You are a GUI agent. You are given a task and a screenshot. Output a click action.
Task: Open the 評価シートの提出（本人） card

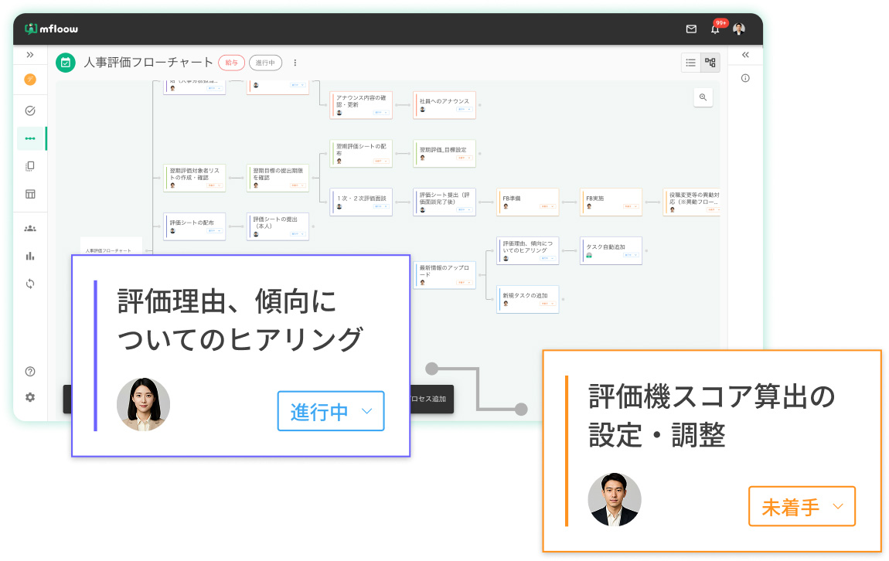pos(278,226)
